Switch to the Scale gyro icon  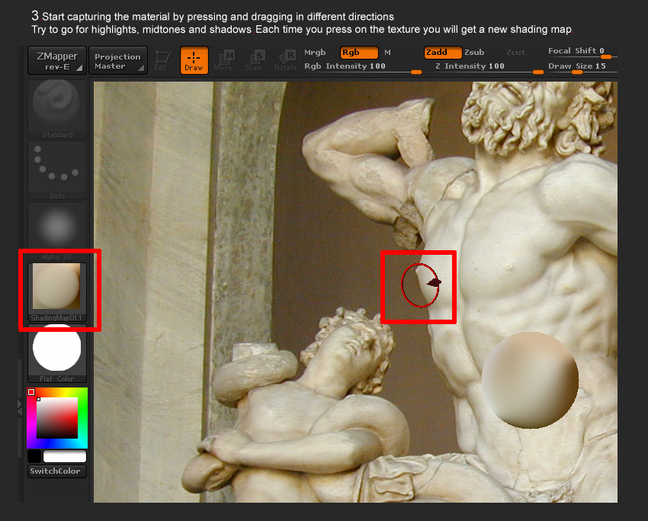point(253,61)
